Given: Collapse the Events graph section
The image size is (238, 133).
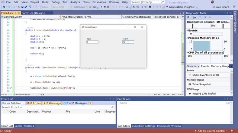Looking at the screenshot, I should tap(187, 30).
